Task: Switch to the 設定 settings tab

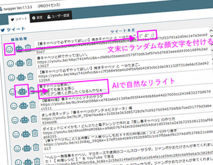Action: click(37, 17)
